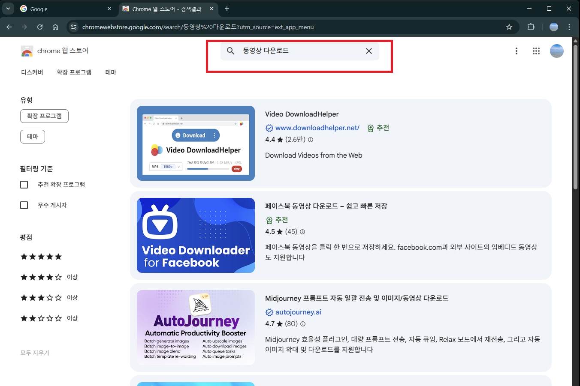Click the forward navigation arrow
This screenshot has width=580, height=386.
click(x=24, y=27)
